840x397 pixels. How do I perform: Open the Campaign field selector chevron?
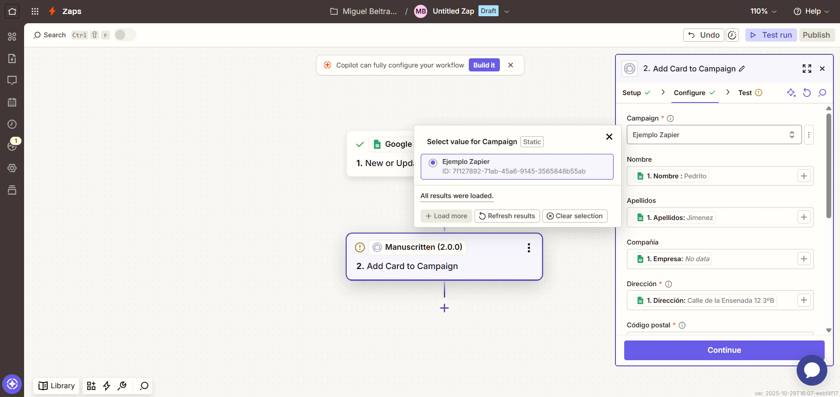tap(791, 135)
